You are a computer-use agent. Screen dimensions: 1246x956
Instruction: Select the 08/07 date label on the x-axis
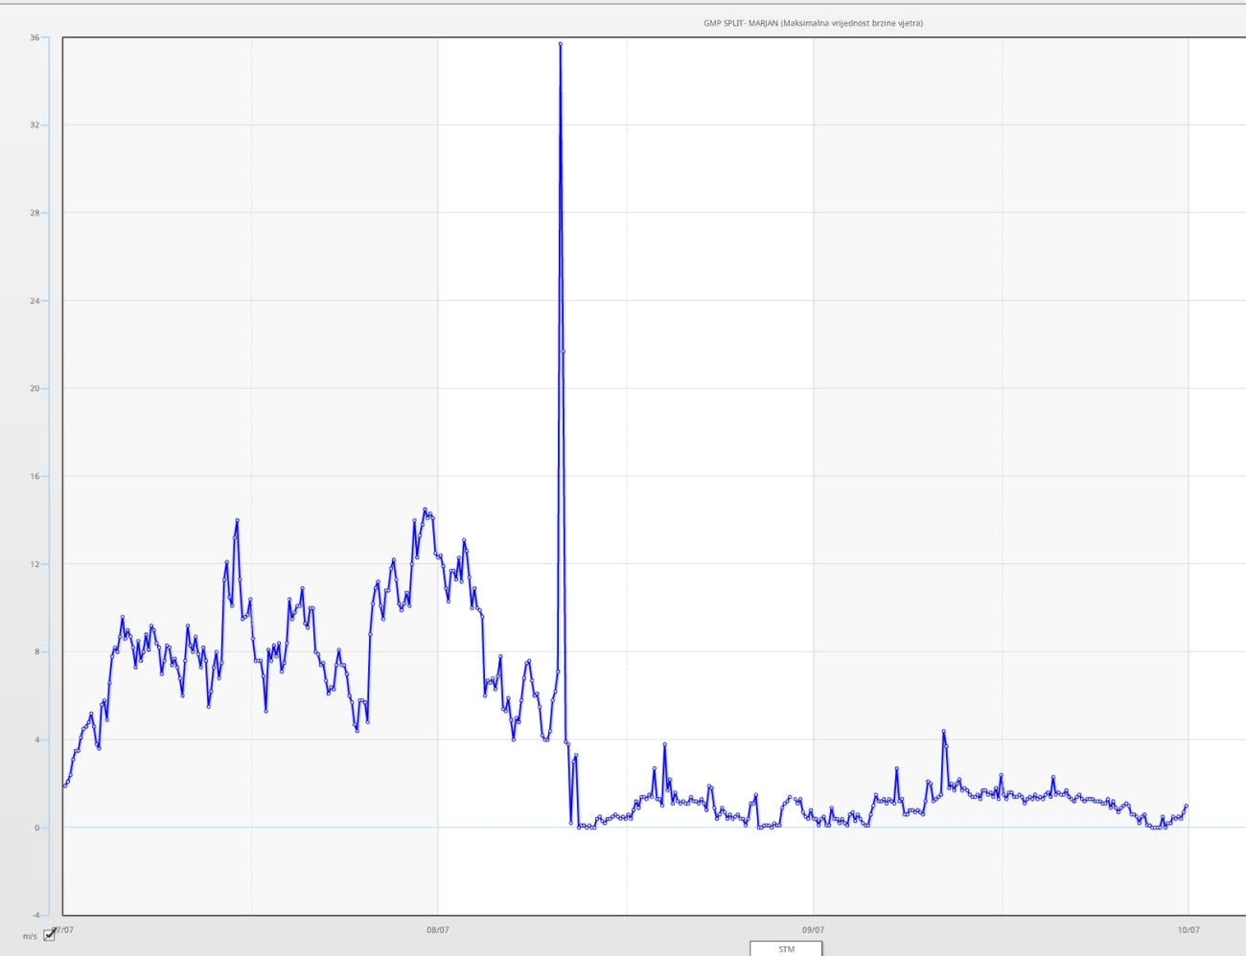pyautogui.click(x=437, y=929)
